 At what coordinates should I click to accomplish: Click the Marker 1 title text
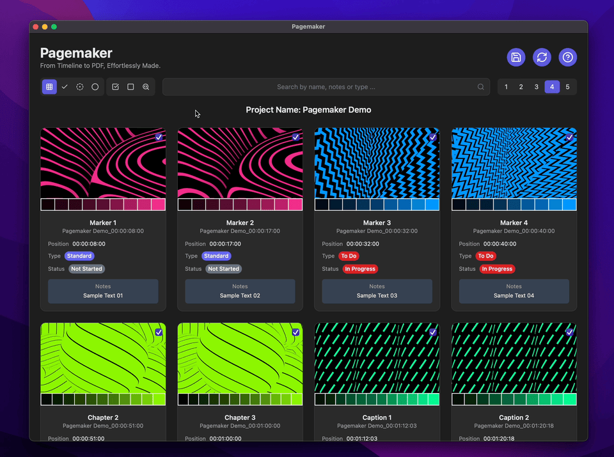(103, 222)
